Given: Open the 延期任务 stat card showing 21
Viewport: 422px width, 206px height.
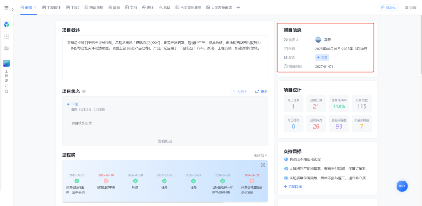Looking at the screenshot, I should coord(316,104).
